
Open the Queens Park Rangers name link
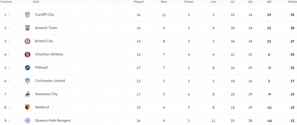coord(53,120)
